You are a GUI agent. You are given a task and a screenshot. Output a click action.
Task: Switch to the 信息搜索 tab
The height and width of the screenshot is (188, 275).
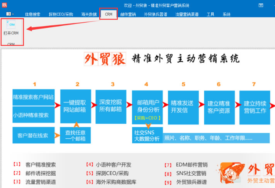(32, 14)
